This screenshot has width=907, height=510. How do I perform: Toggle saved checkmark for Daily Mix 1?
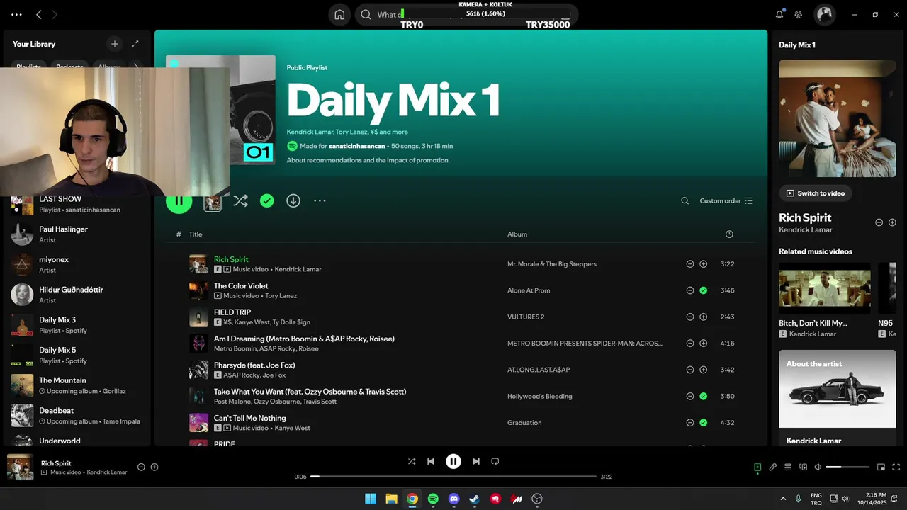(x=266, y=201)
